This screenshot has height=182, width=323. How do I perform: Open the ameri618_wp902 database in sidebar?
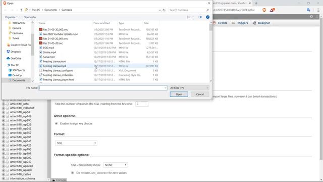21,158
